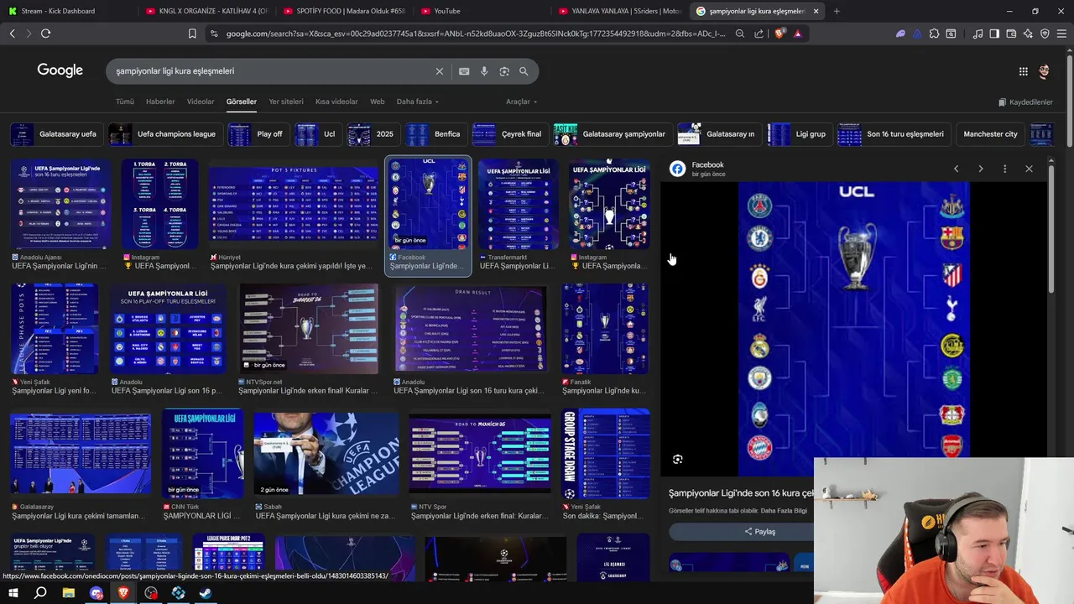1074x604 pixels.
Task: Click the Google logo
Action: coord(60,70)
